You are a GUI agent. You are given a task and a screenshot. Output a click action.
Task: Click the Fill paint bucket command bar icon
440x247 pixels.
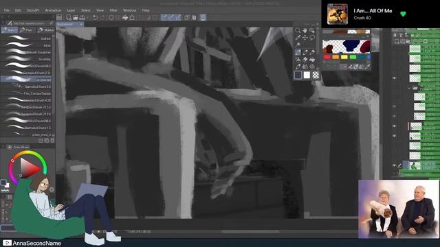[125, 18]
